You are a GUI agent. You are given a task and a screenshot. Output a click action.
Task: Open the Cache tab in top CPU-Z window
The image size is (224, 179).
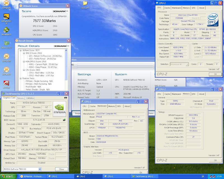pyautogui.click(x=167, y=8)
